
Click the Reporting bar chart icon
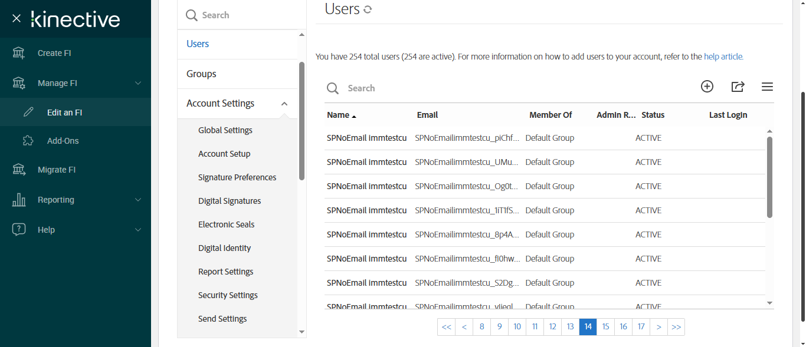[19, 200]
